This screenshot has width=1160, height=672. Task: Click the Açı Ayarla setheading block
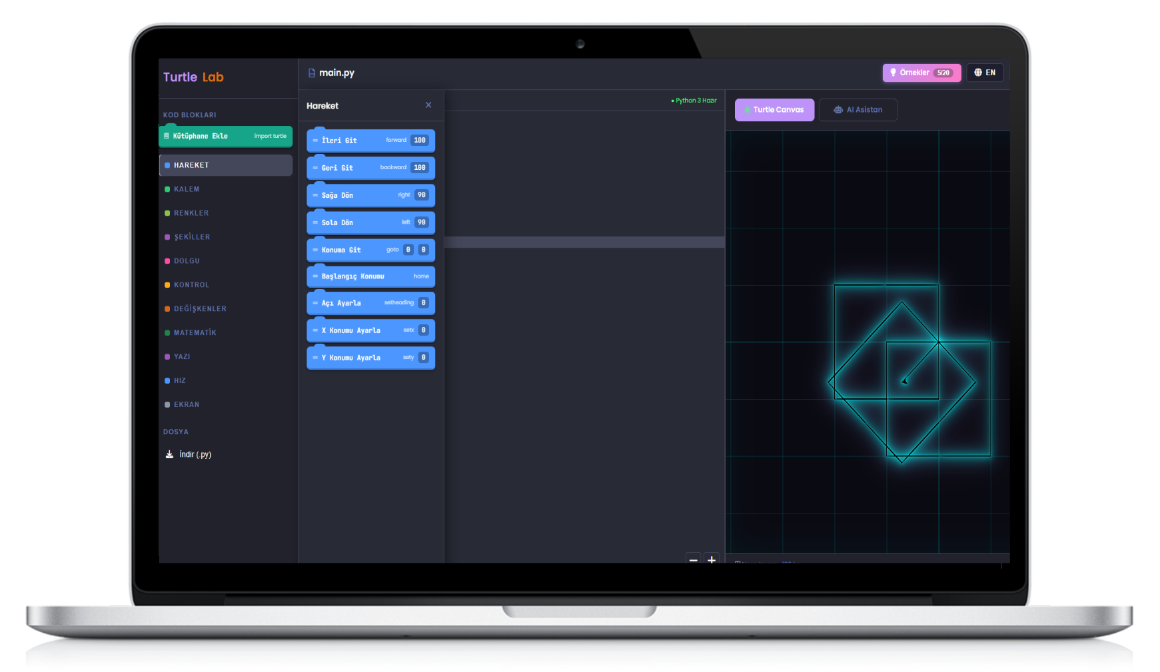coord(370,303)
